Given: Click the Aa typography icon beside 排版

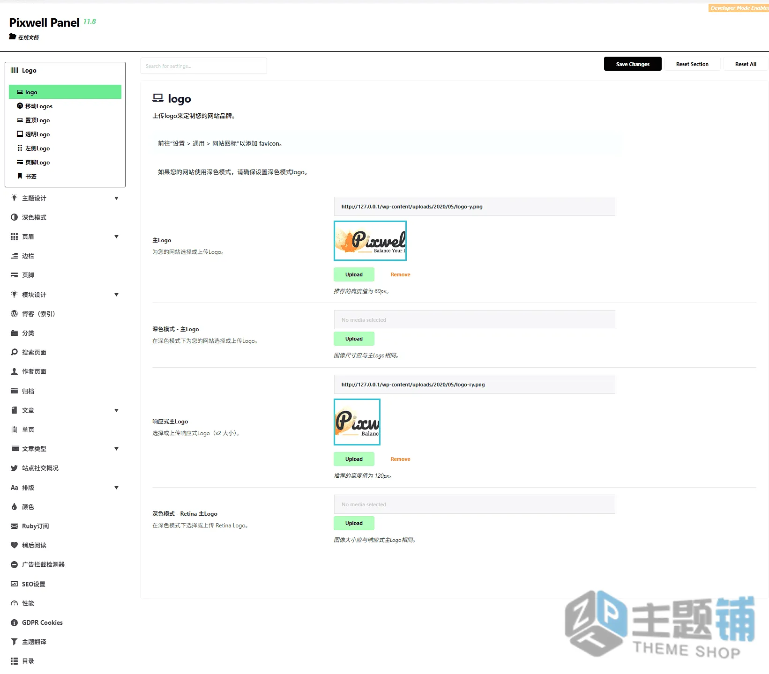Looking at the screenshot, I should (x=14, y=488).
